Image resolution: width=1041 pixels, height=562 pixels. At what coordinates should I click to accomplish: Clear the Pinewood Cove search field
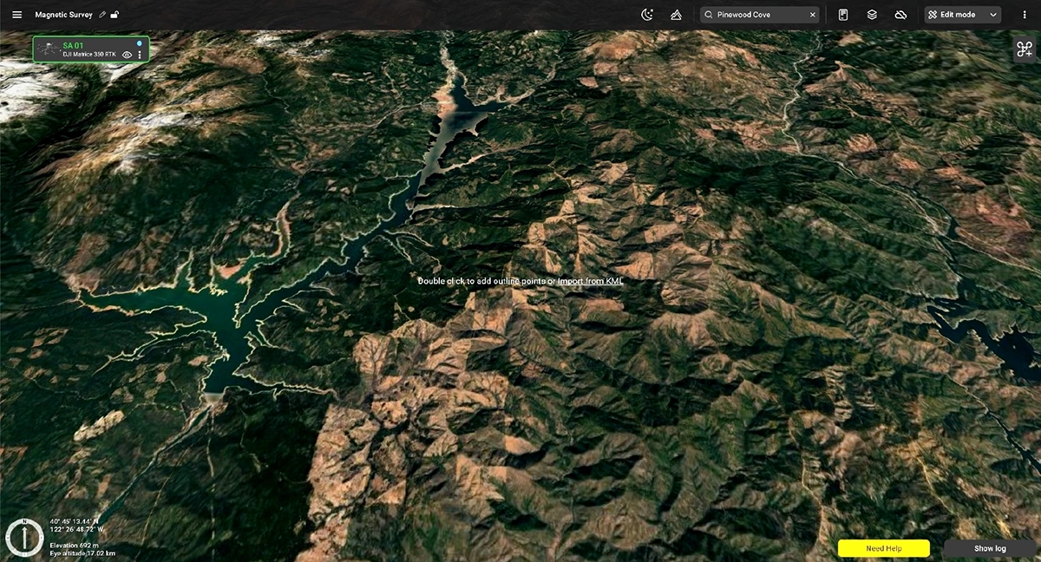pos(812,15)
